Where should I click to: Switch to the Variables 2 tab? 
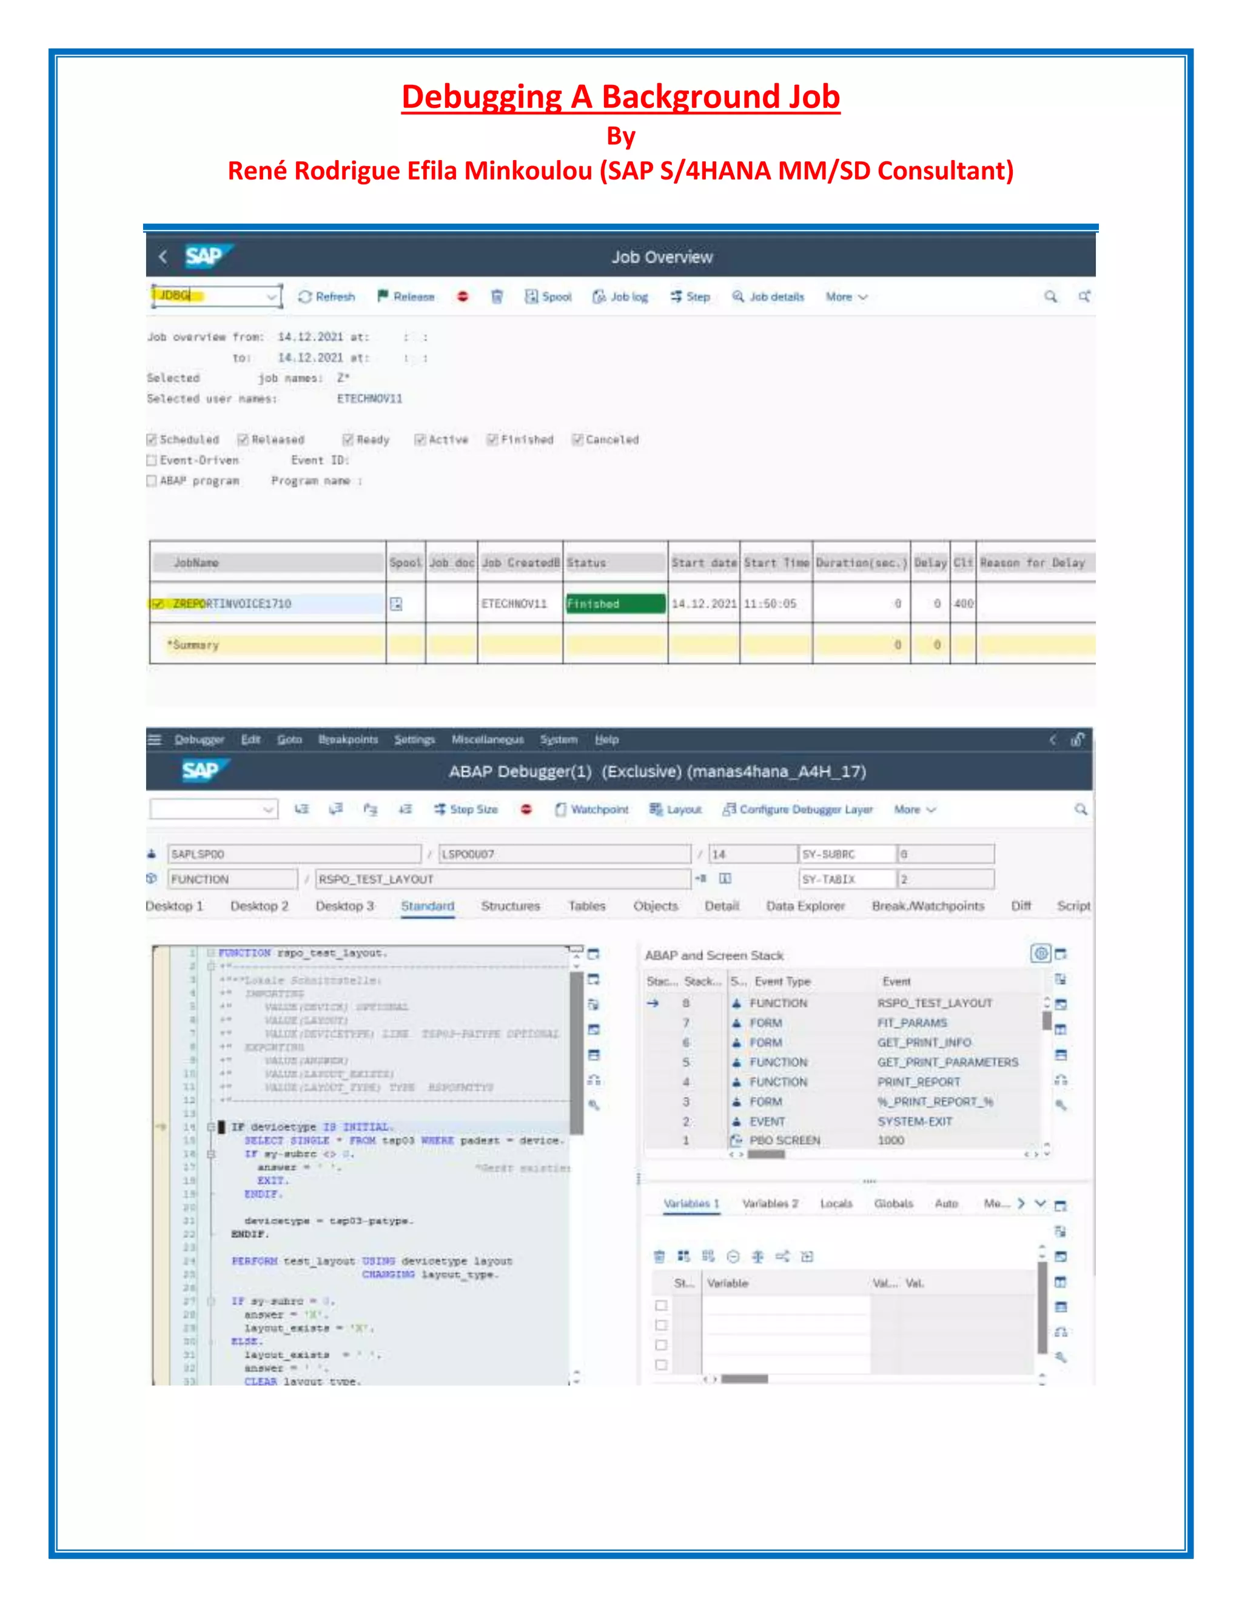[770, 1204]
